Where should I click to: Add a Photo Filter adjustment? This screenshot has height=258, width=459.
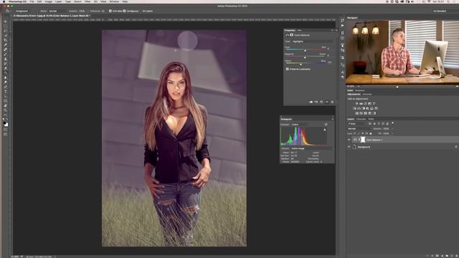(367, 108)
